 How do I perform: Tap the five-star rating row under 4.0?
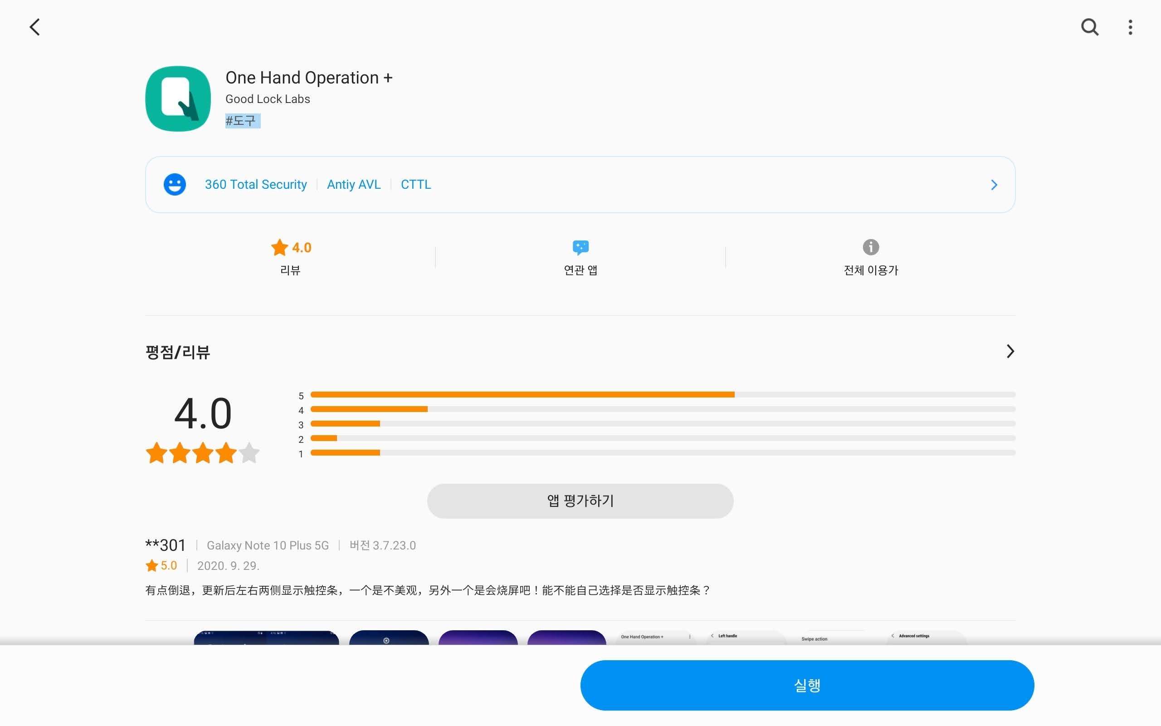coord(202,453)
